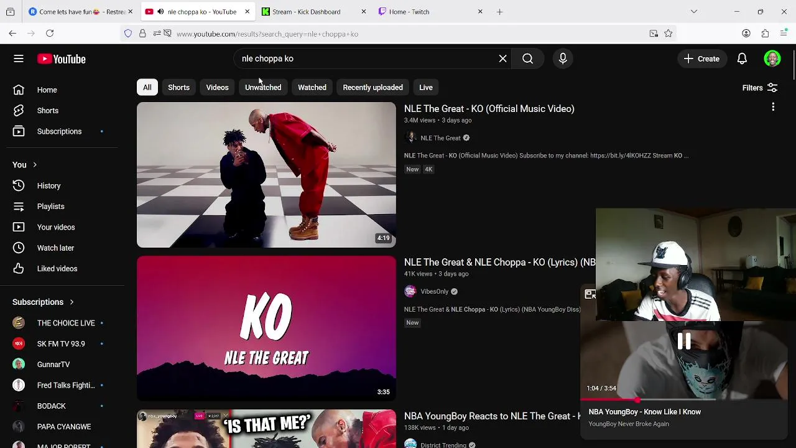
Task: Select the All filter chip
Action: (x=147, y=88)
